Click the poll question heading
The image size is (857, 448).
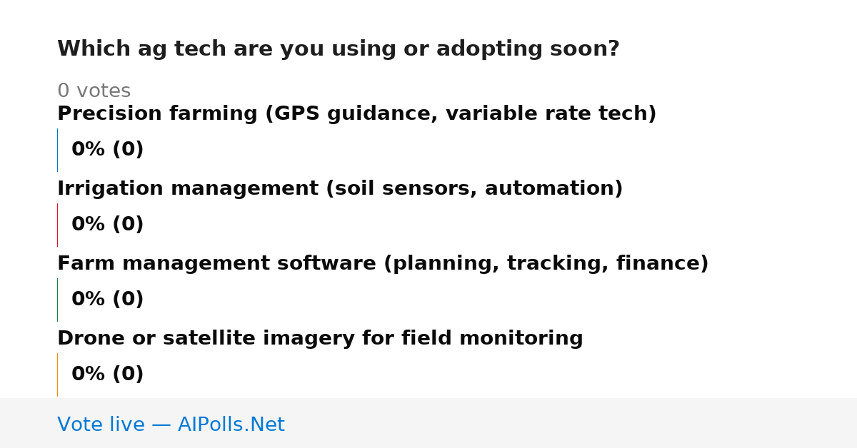tap(339, 49)
